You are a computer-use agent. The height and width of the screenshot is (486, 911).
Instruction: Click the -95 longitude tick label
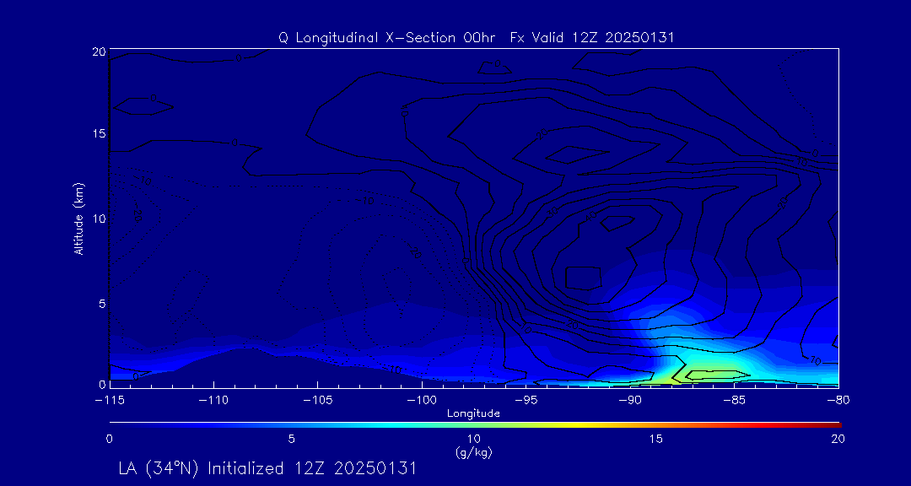(x=526, y=401)
